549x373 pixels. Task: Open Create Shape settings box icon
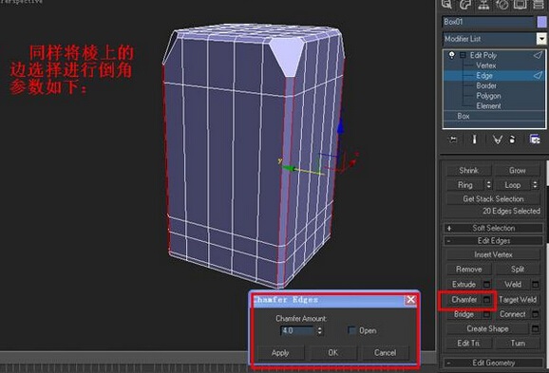point(536,328)
